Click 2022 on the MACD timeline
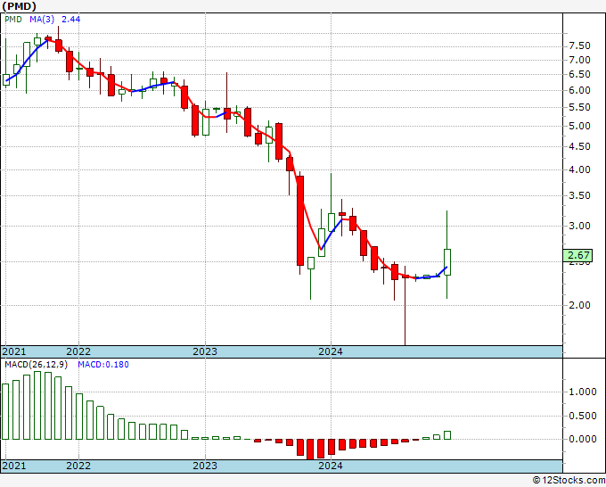 click(78, 466)
